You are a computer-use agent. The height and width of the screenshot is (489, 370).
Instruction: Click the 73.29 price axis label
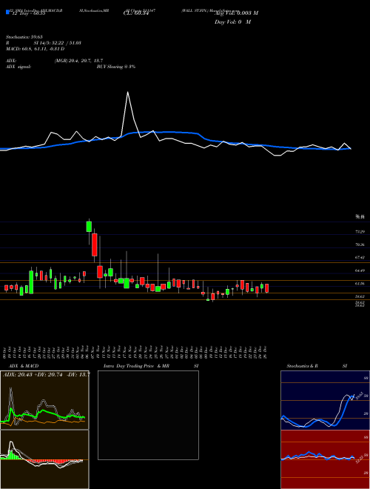pos(360,232)
